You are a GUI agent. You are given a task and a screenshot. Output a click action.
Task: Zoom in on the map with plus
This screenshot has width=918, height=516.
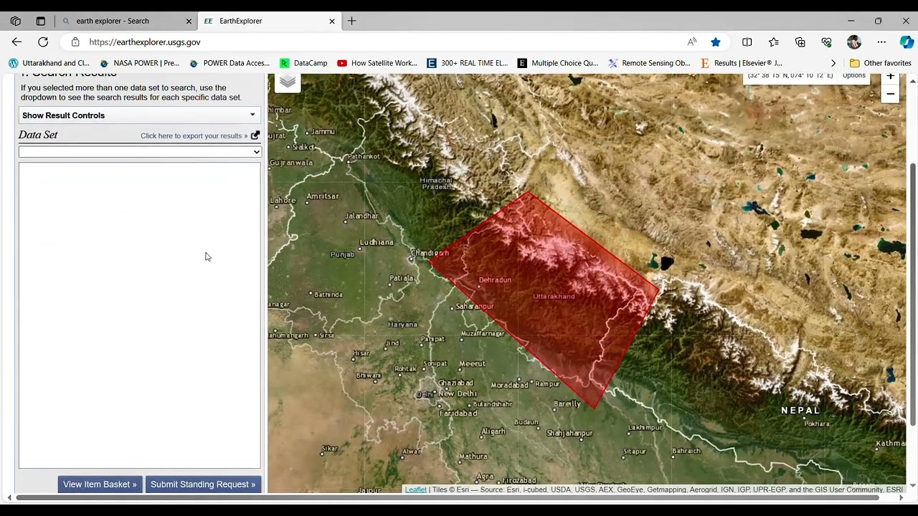890,77
